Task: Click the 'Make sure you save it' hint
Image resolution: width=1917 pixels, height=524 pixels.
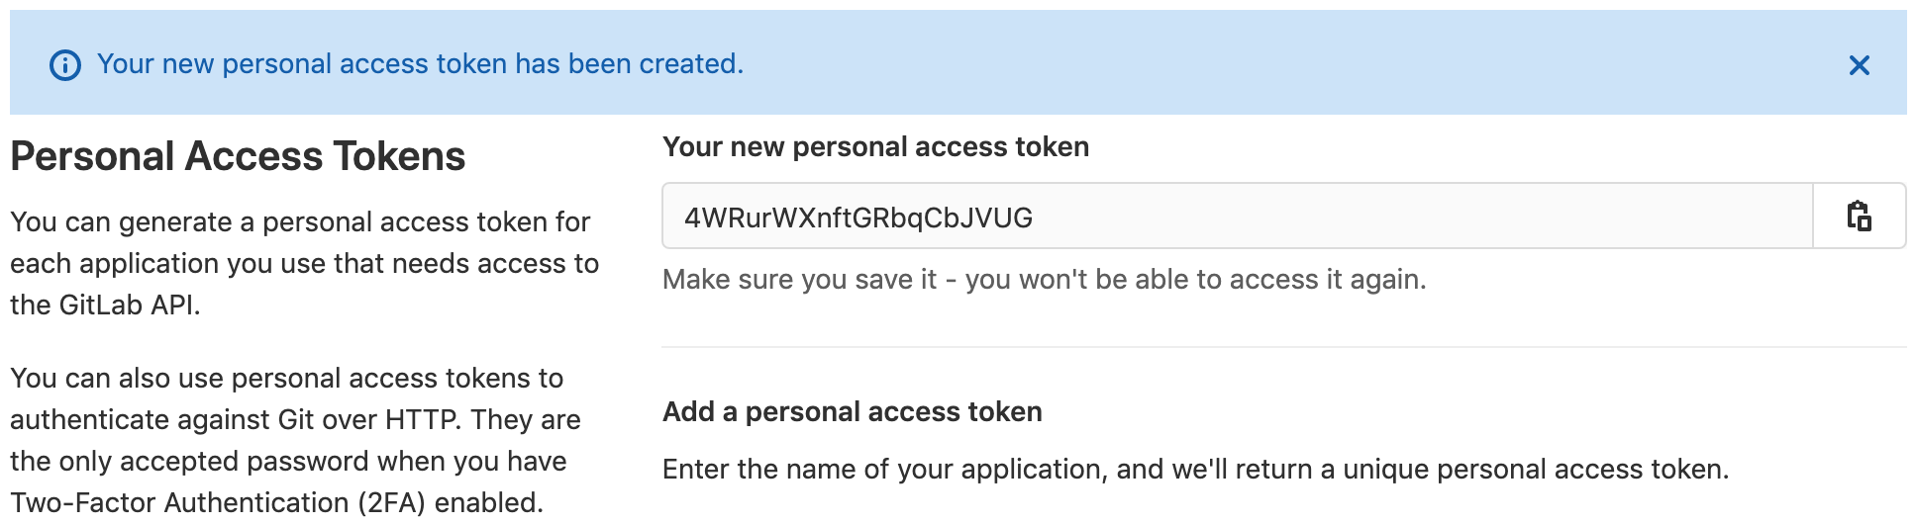Action: 1044,279
